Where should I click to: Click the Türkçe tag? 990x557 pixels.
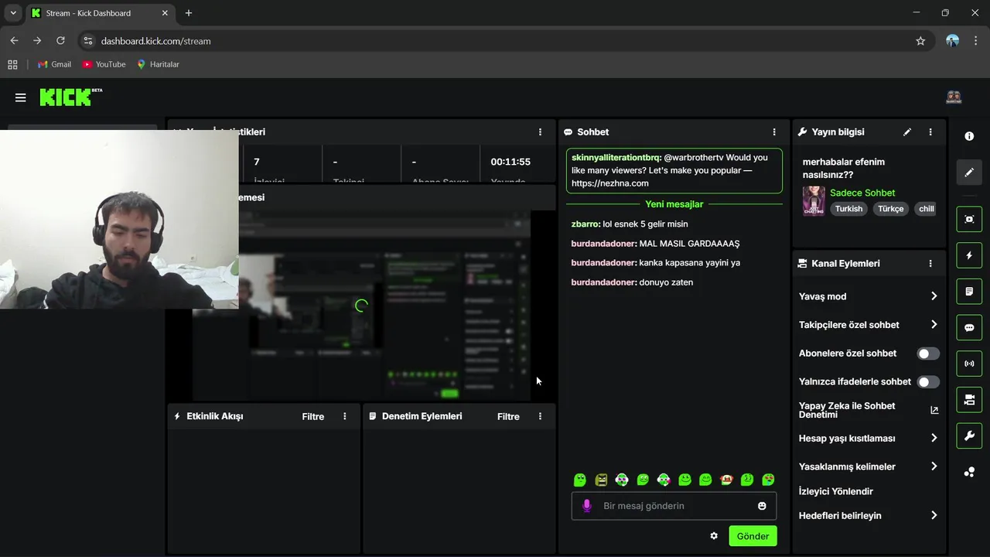(x=890, y=209)
